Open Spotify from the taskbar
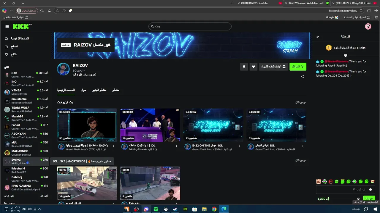The width and height of the screenshot is (380, 213). point(156,209)
